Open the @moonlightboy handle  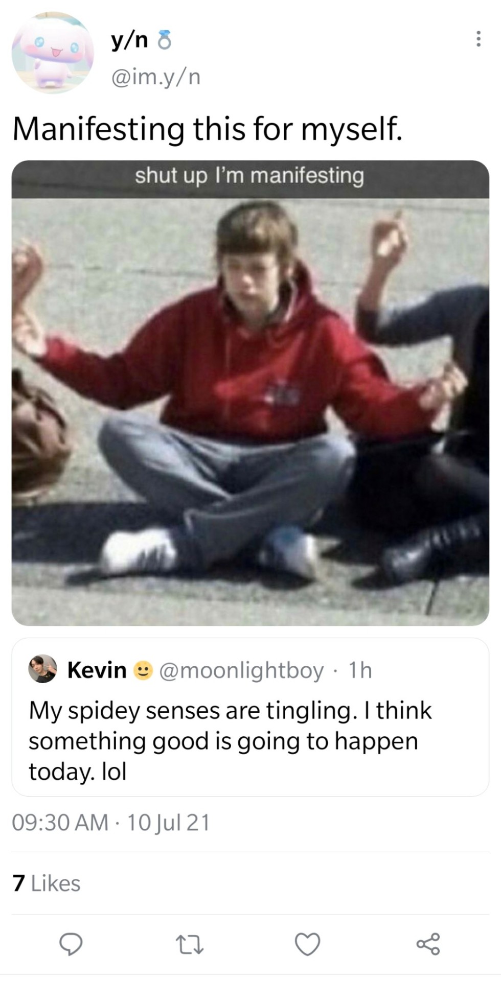click(241, 670)
